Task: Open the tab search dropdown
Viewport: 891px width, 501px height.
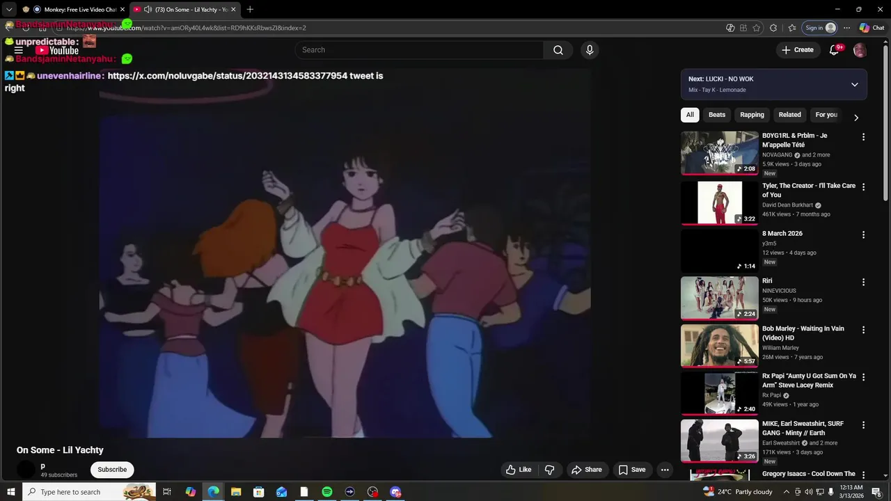Action: (9, 10)
